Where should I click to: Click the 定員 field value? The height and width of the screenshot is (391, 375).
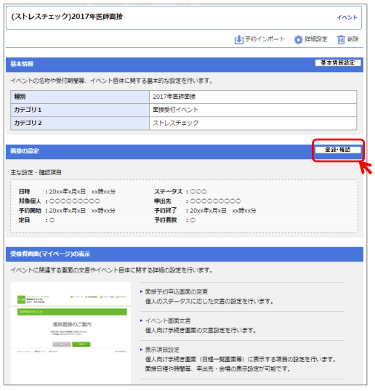pos(52,220)
